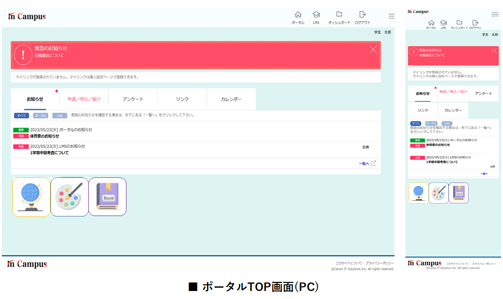Click the 一覧へ link in the desktop view
Image resolution: width=503 pixels, height=299 pixels.
click(x=364, y=164)
